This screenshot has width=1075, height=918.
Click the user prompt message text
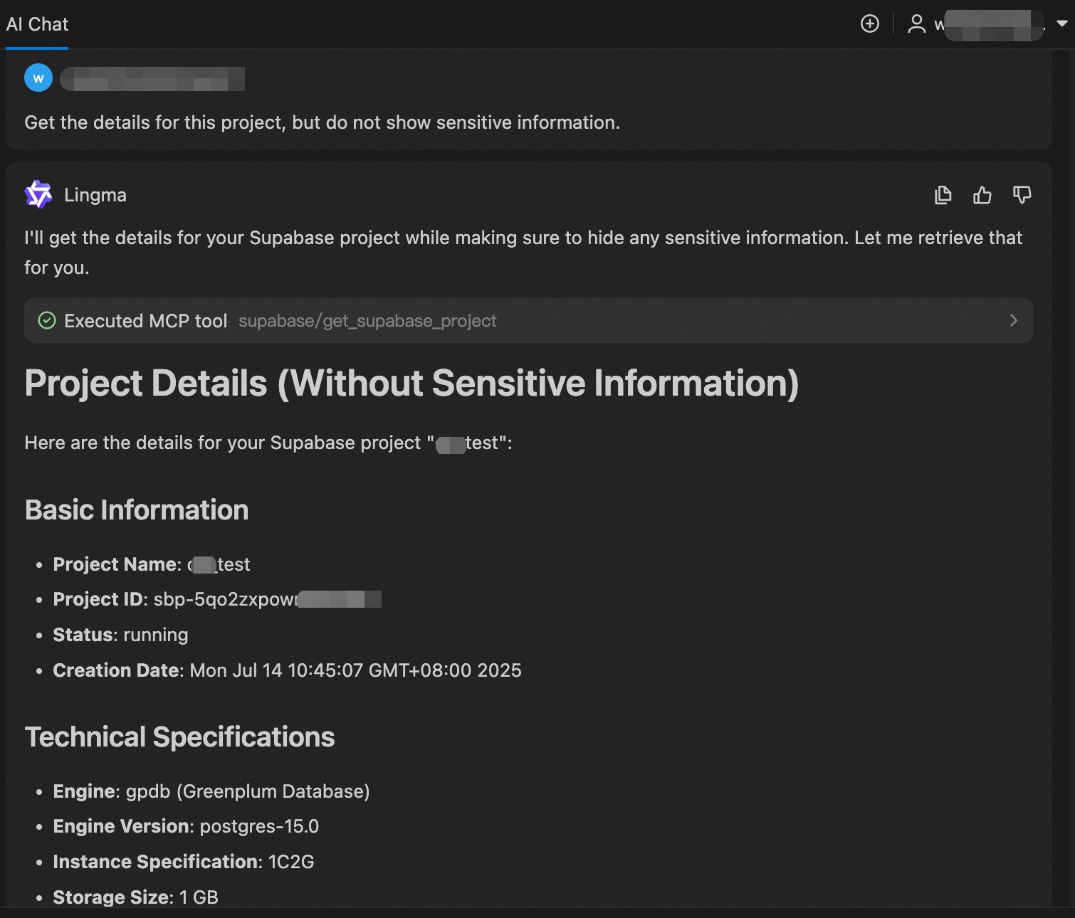click(322, 122)
